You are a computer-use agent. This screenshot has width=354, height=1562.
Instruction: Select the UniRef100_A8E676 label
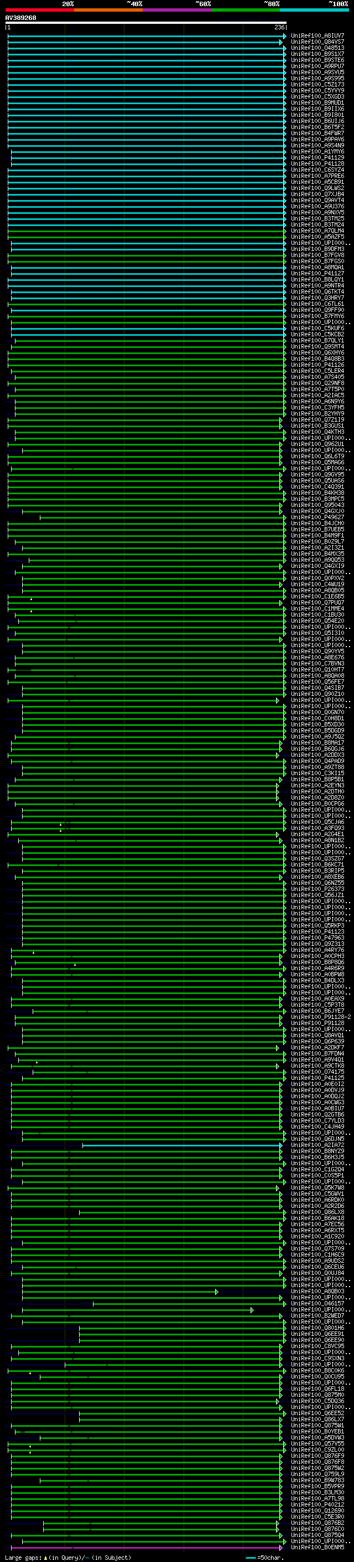coord(317,658)
